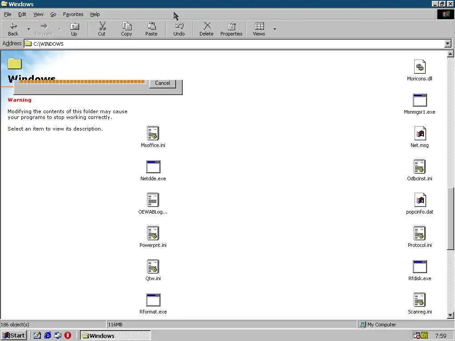Click the Back toolbar button
This screenshot has height=341, width=455.
pyautogui.click(x=13, y=29)
